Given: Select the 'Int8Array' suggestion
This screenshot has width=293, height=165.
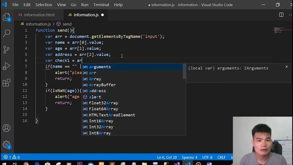Looking at the screenshot, I should tap(132, 133).
